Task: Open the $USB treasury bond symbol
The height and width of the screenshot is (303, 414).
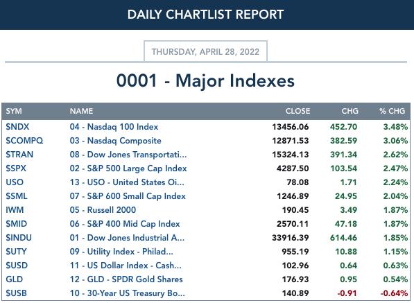Action: pyautogui.click(x=16, y=293)
